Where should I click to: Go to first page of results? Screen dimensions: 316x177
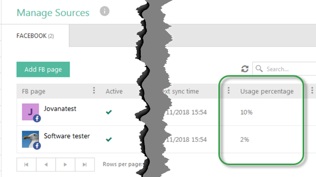tap(27, 164)
